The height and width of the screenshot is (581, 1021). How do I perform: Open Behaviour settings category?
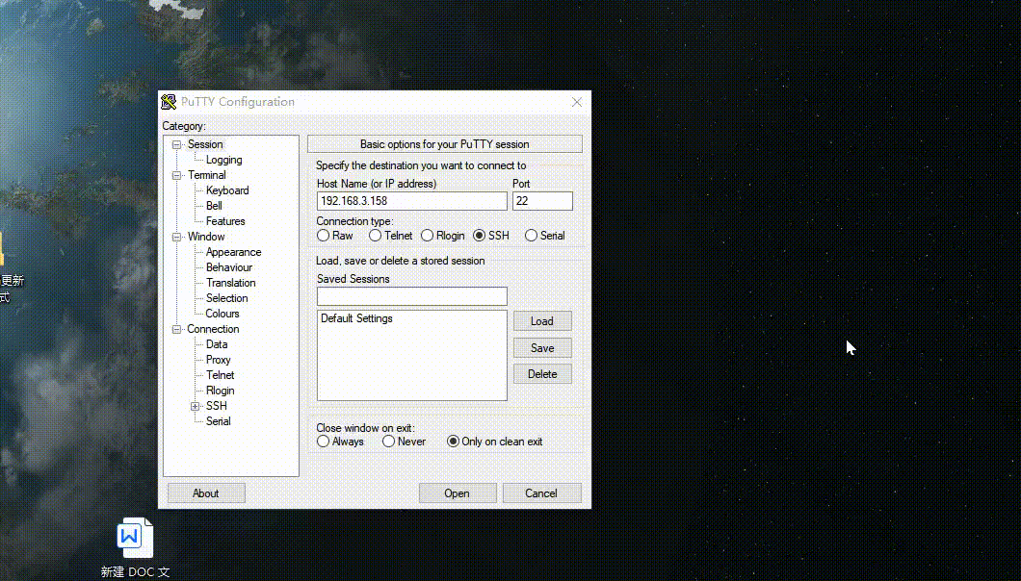pyautogui.click(x=229, y=267)
